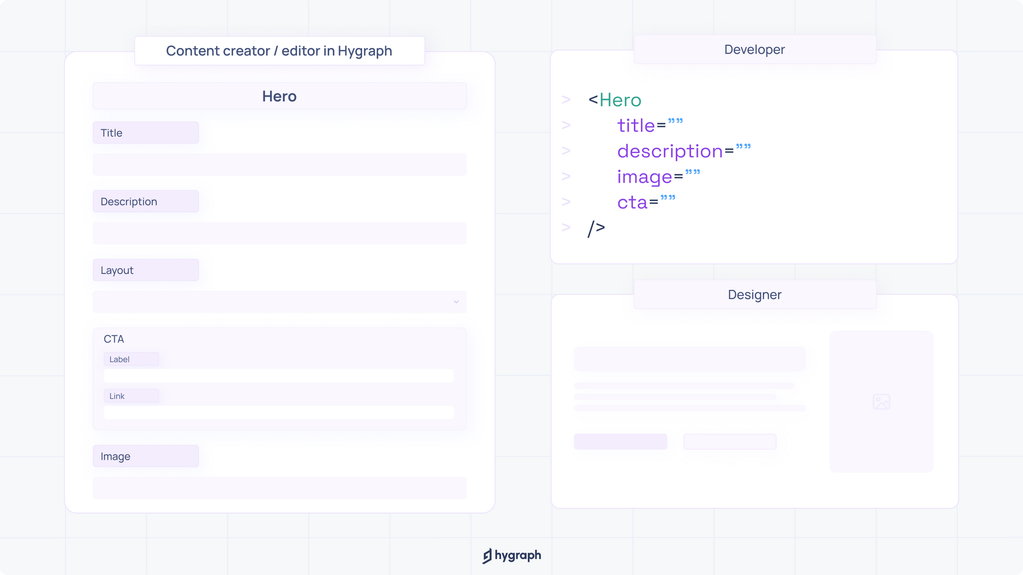
Task: Click the image placeholder icon in Designer panel
Action: pos(881,402)
